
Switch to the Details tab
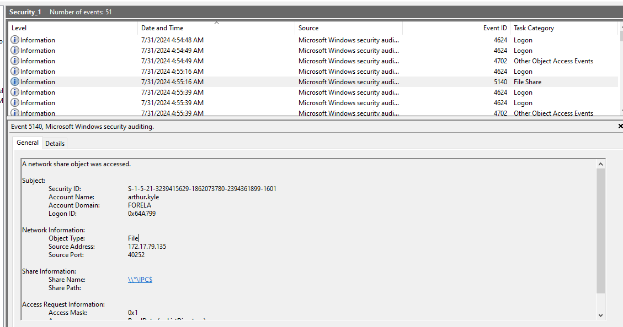55,144
